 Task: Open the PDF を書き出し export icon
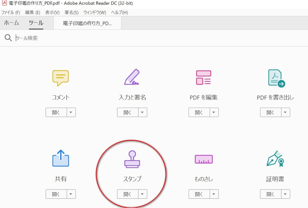point(276,78)
